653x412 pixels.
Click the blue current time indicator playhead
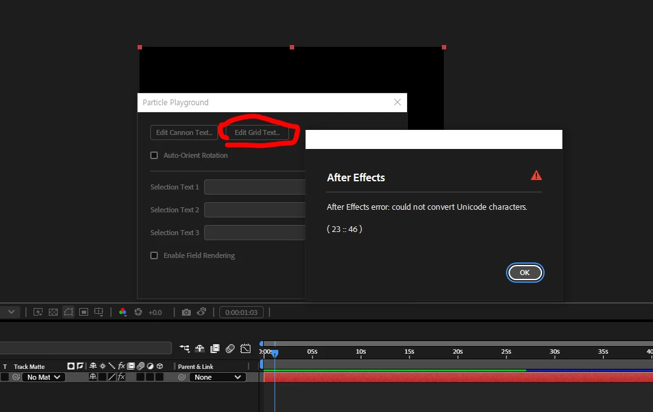point(275,353)
